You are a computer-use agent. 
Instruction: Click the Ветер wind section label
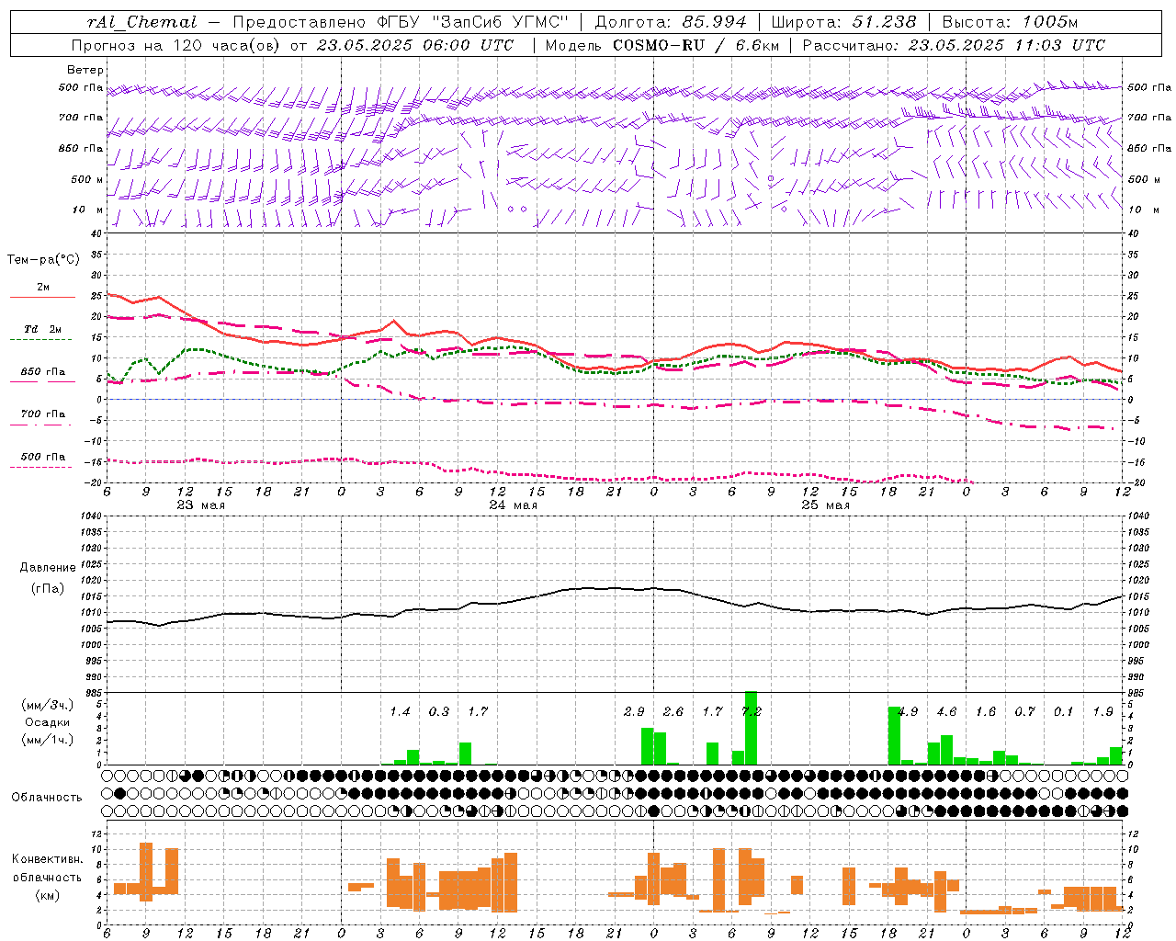pos(85,70)
